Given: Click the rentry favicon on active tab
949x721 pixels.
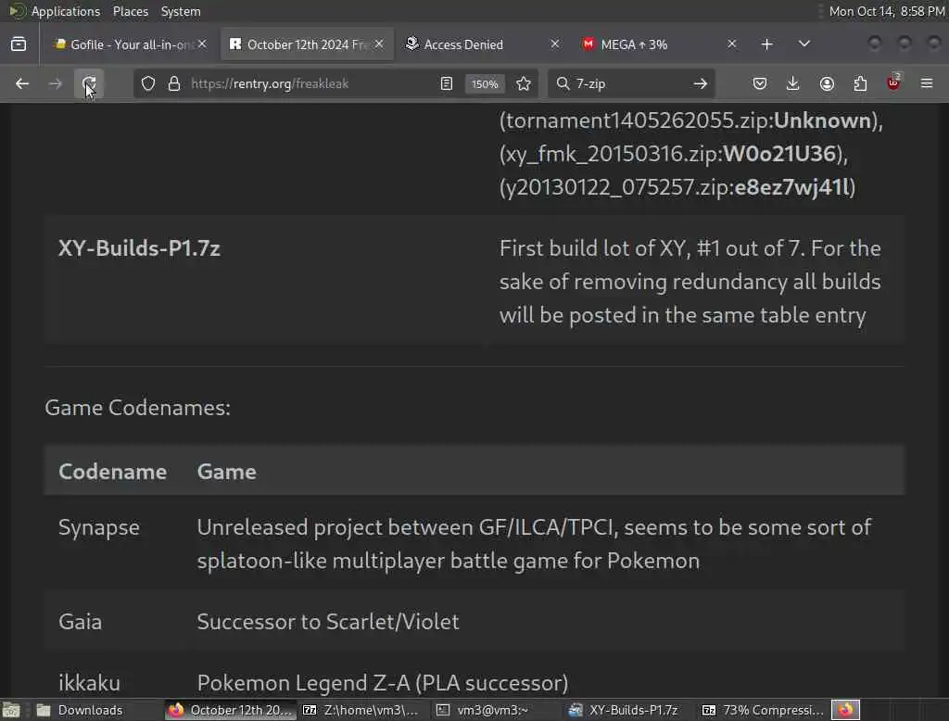Looking at the screenshot, I should (x=235, y=44).
